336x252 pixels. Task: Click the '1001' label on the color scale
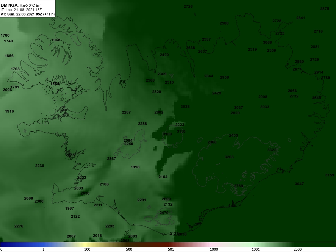(x=256, y=249)
